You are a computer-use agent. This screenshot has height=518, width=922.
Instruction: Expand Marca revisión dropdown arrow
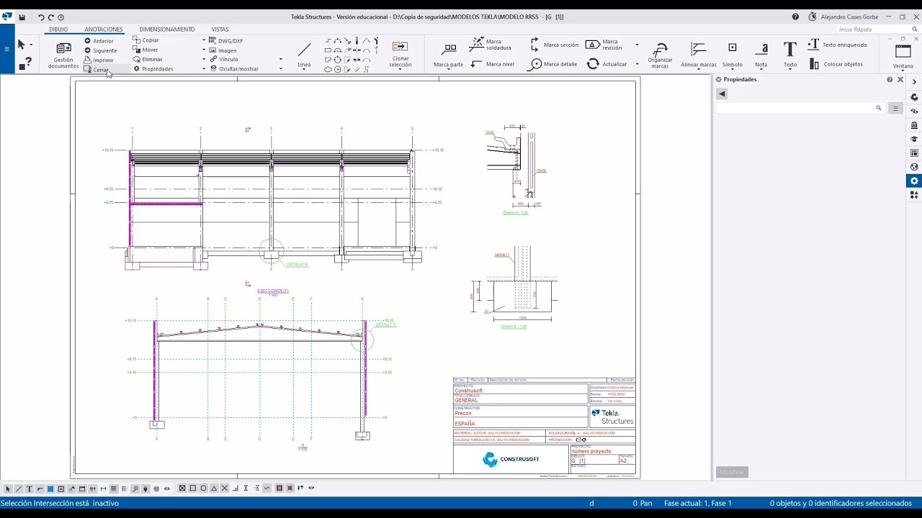point(637,45)
